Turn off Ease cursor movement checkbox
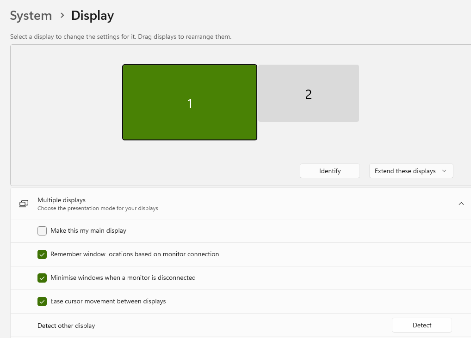 pyautogui.click(x=42, y=302)
